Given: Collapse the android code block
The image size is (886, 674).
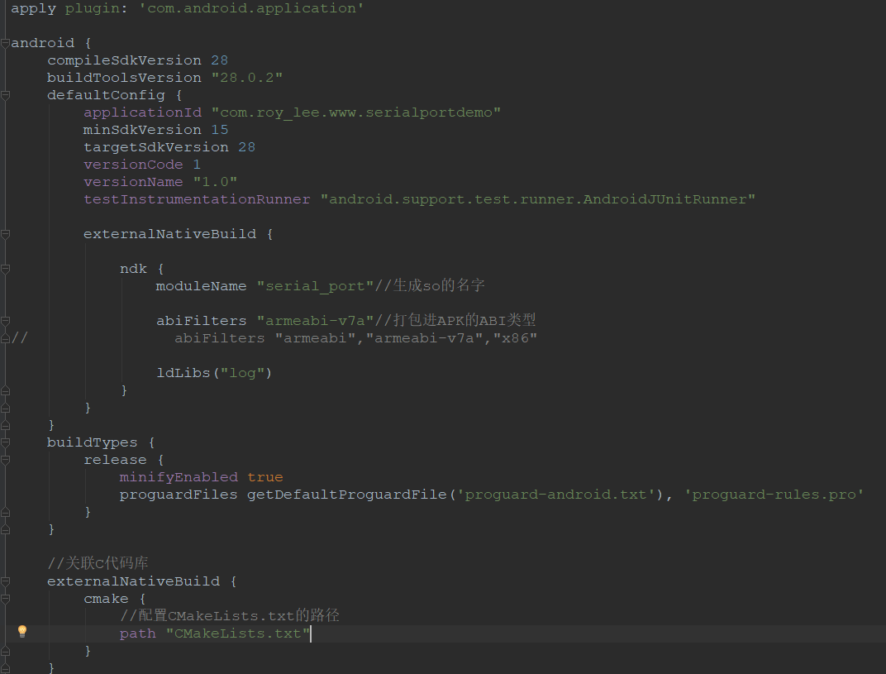Looking at the screenshot, I should (5, 43).
